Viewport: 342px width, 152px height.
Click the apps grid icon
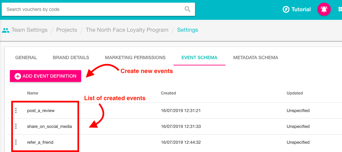(x=340, y=9)
